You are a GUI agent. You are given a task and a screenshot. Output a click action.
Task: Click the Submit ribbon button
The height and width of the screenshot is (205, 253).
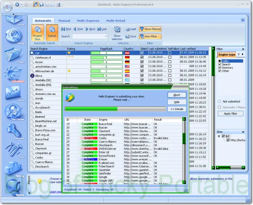point(52,33)
